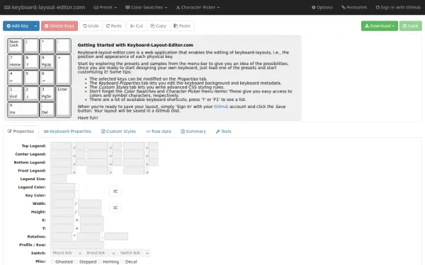Select the slash key on numpad

click(x=31, y=46)
